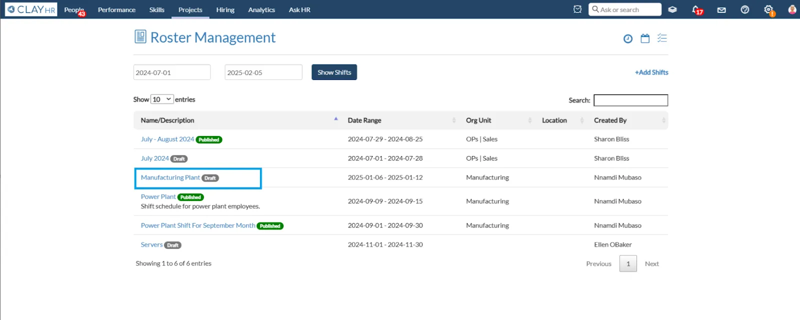Click the +Add Shifts link

pos(651,72)
